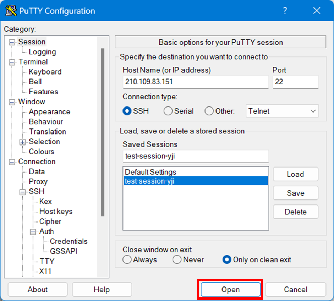Open the Selection category

[x=44, y=142]
